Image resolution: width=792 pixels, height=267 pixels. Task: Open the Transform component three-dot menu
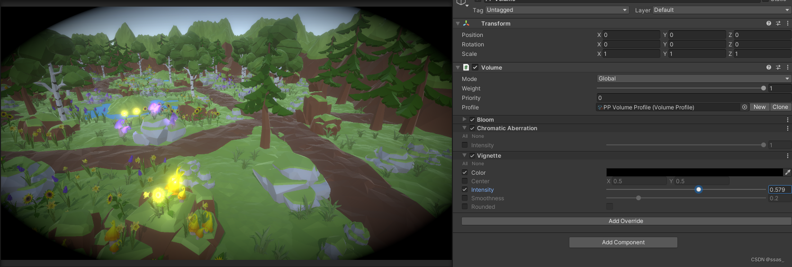(788, 23)
